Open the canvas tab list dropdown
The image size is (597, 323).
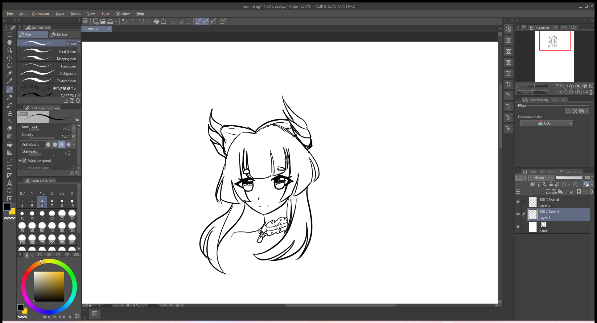500,28
